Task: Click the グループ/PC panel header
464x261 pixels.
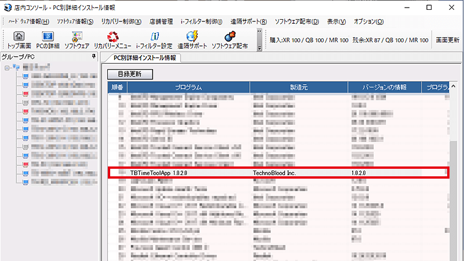Action: [49, 56]
